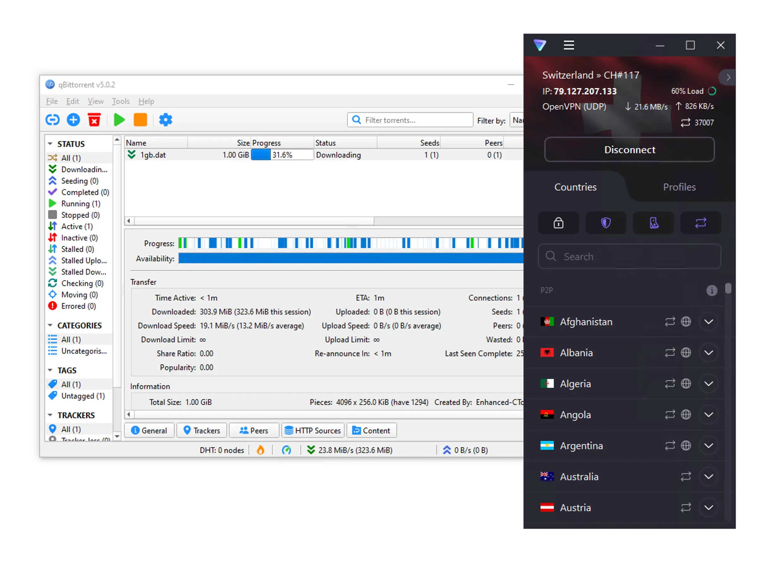Connect to Afghanistan via its connect arrows icon
Image resolution: width=784 pixels, height=577 pixels.
tap(670, 322)
